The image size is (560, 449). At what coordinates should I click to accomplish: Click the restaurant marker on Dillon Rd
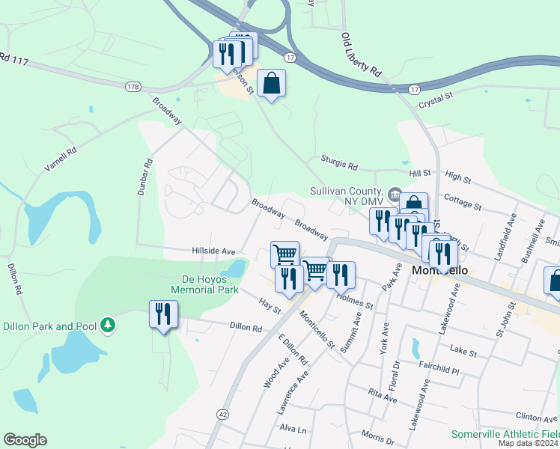163,315
